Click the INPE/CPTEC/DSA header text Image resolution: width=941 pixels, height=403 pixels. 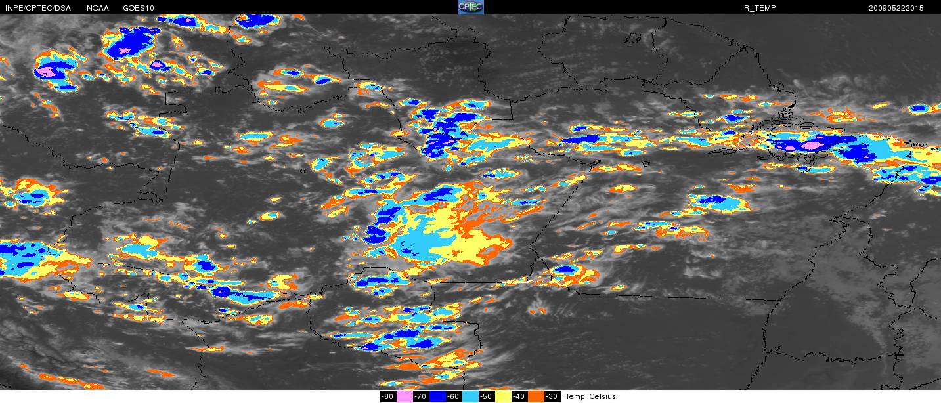[37, 8]
